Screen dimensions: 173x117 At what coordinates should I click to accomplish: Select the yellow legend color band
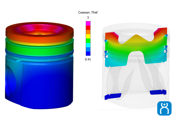coord(88,36)
